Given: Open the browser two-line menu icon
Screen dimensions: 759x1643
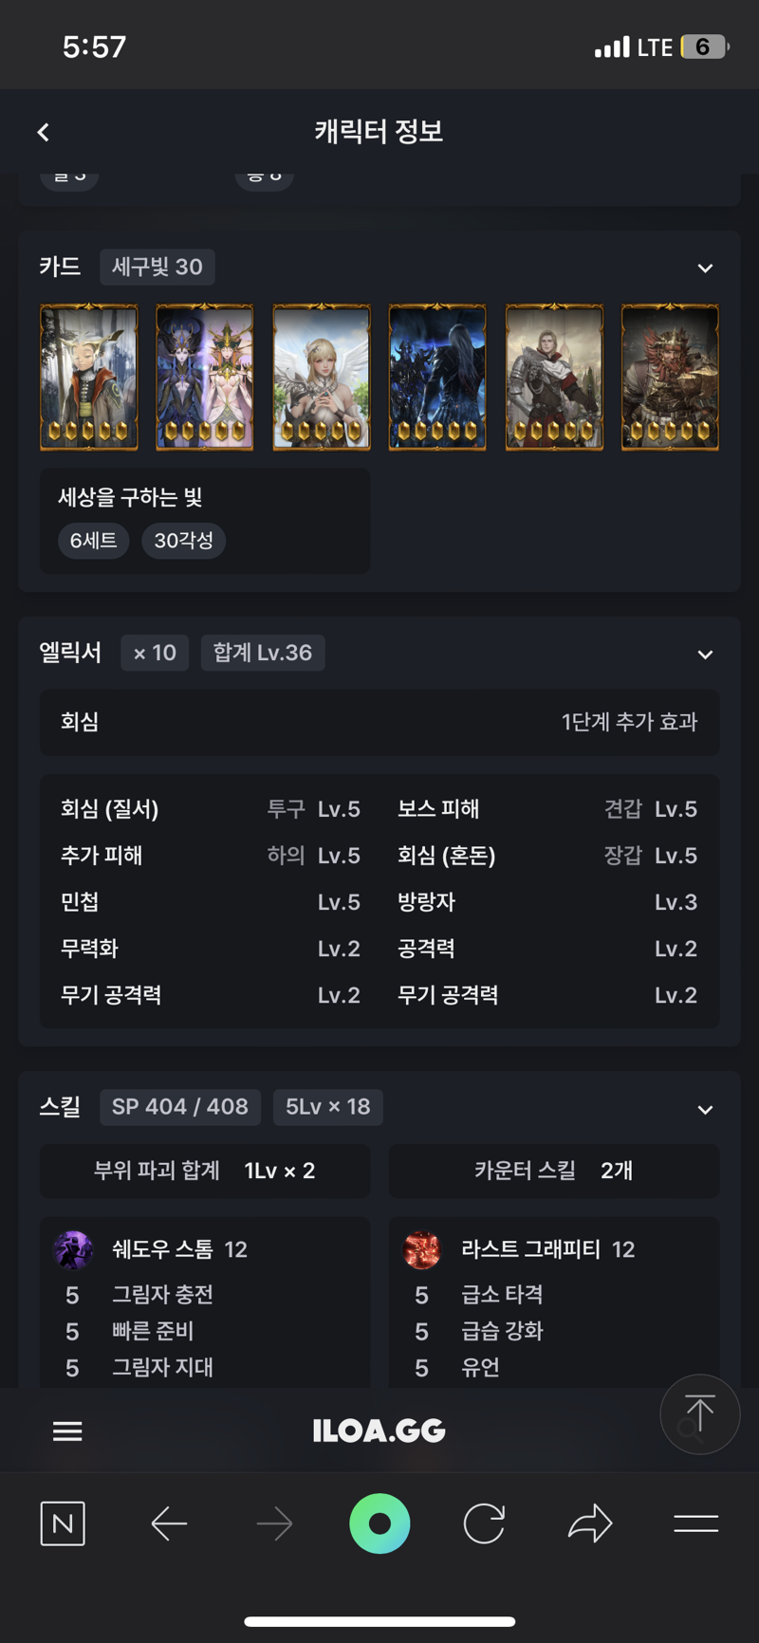Looking at the screenshot, I should (695, 1524).
